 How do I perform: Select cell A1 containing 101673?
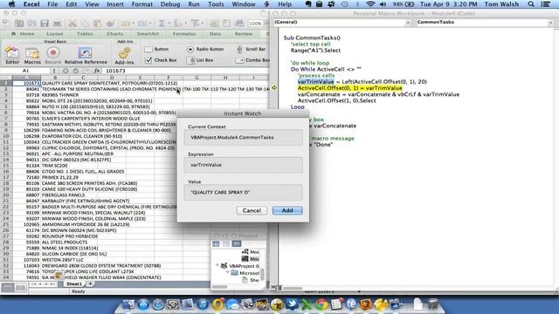click(26, 83)
